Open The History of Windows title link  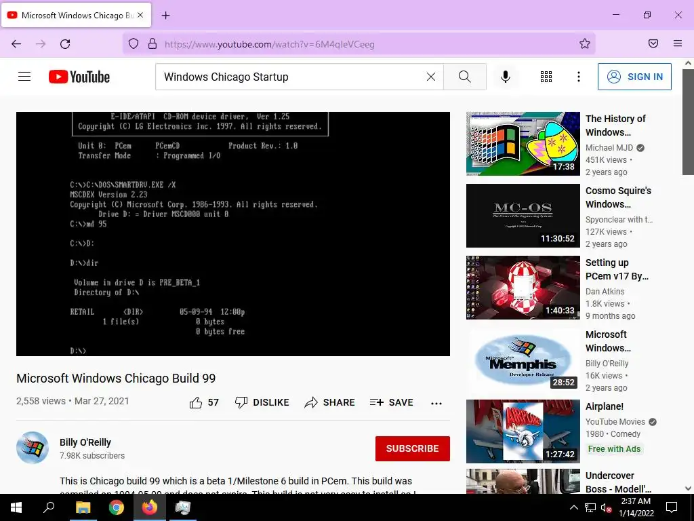615,126
